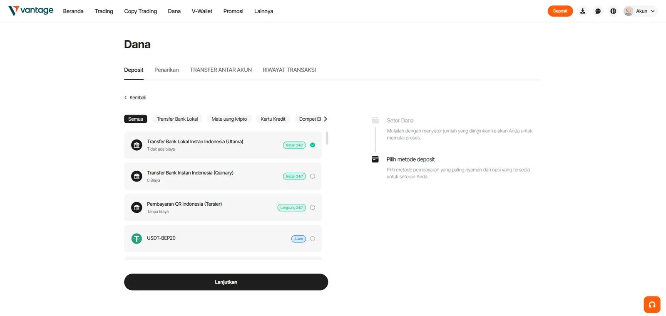Click the 'Tanpa Biaya' text
Image resolution: width=666 pixels, height=316 pixels.
(x=158, y=211)
